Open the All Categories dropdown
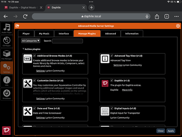Viewport: 182px width, 137px height. 31,41
